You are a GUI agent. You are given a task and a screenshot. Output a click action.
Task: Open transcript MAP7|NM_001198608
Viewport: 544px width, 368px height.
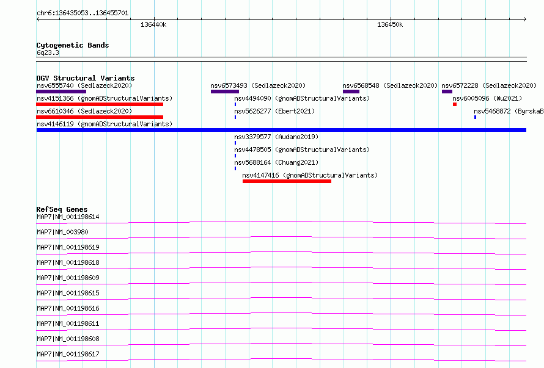pos(68,339)
